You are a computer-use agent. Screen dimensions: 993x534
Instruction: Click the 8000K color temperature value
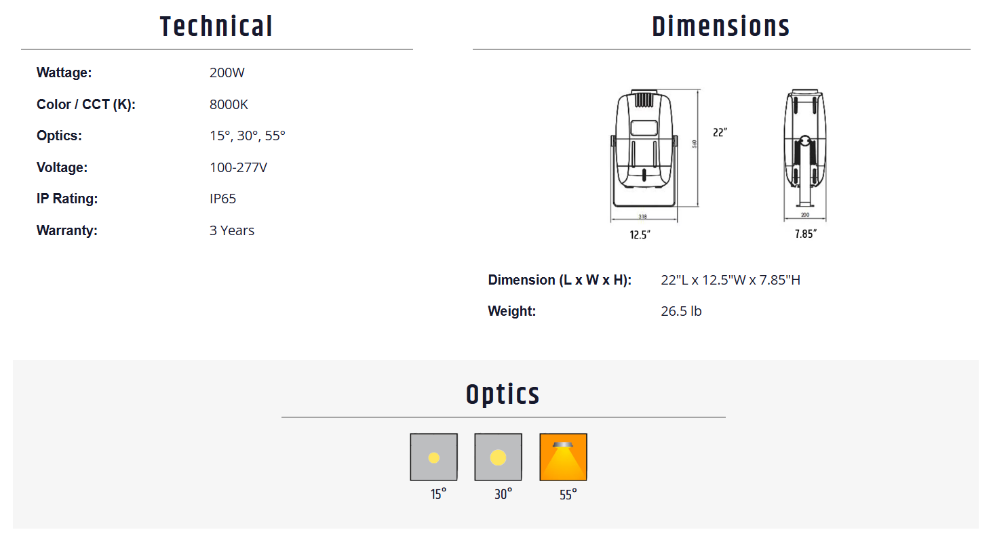(x=229, y=104)
